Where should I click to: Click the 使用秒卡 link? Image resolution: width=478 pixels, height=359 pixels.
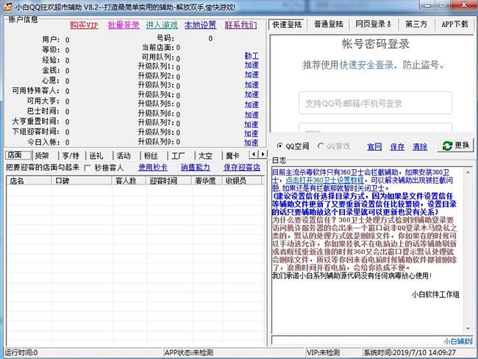click(x=153, y=167)
